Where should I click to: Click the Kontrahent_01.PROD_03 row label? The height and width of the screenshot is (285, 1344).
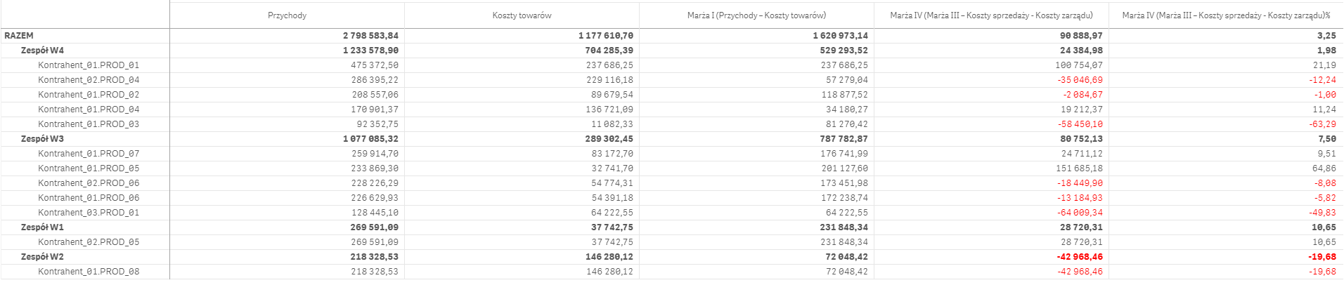coord(89,124)
